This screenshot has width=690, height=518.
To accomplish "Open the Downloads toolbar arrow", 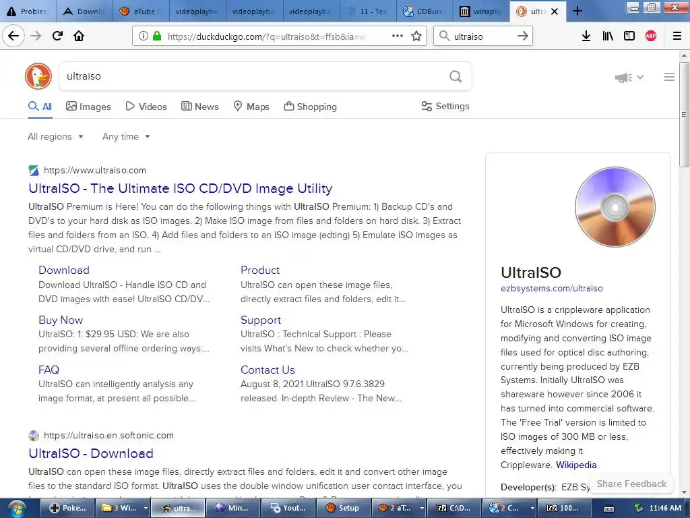I will tap(586, 36).
